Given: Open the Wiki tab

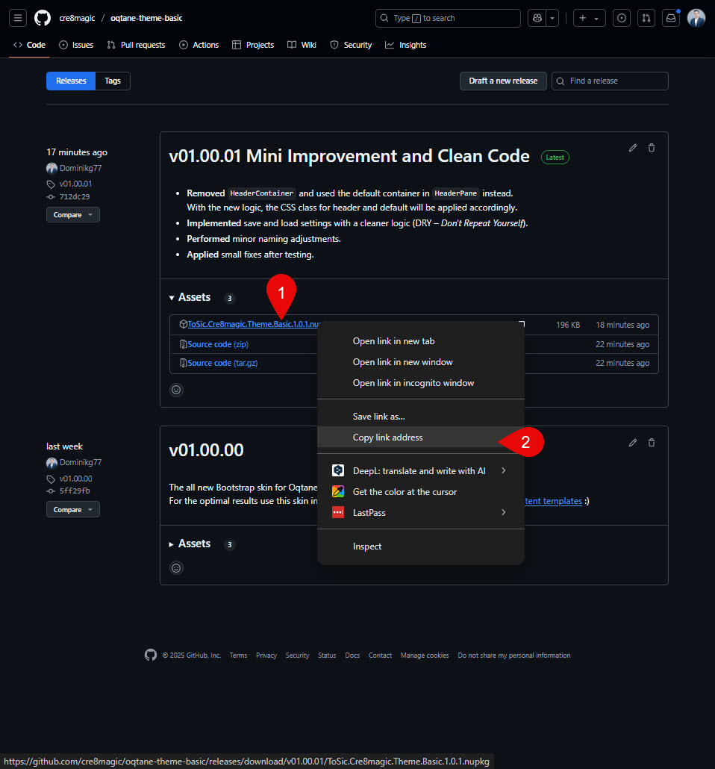Looking at the screenshot, I should (302, 45).
